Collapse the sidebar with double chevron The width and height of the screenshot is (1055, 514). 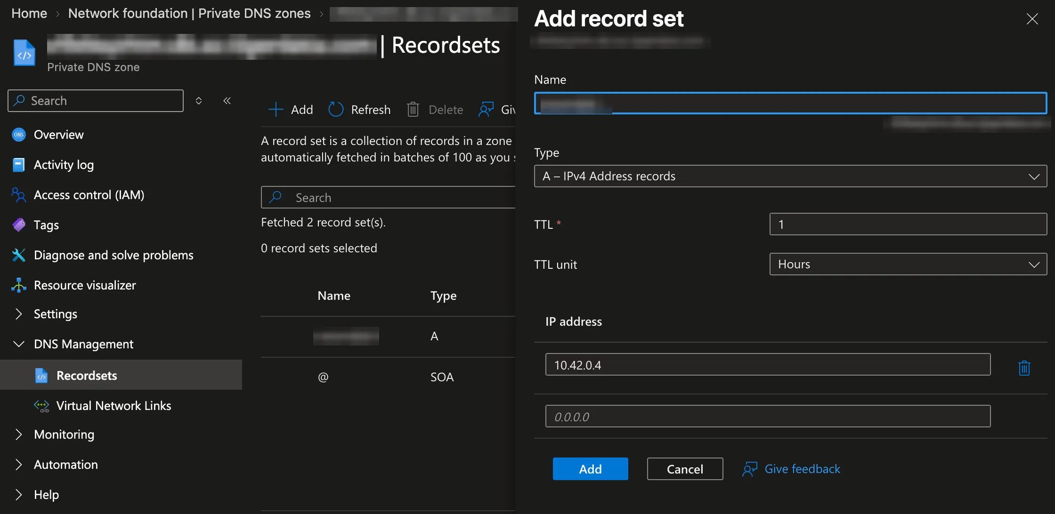(227, 101)
